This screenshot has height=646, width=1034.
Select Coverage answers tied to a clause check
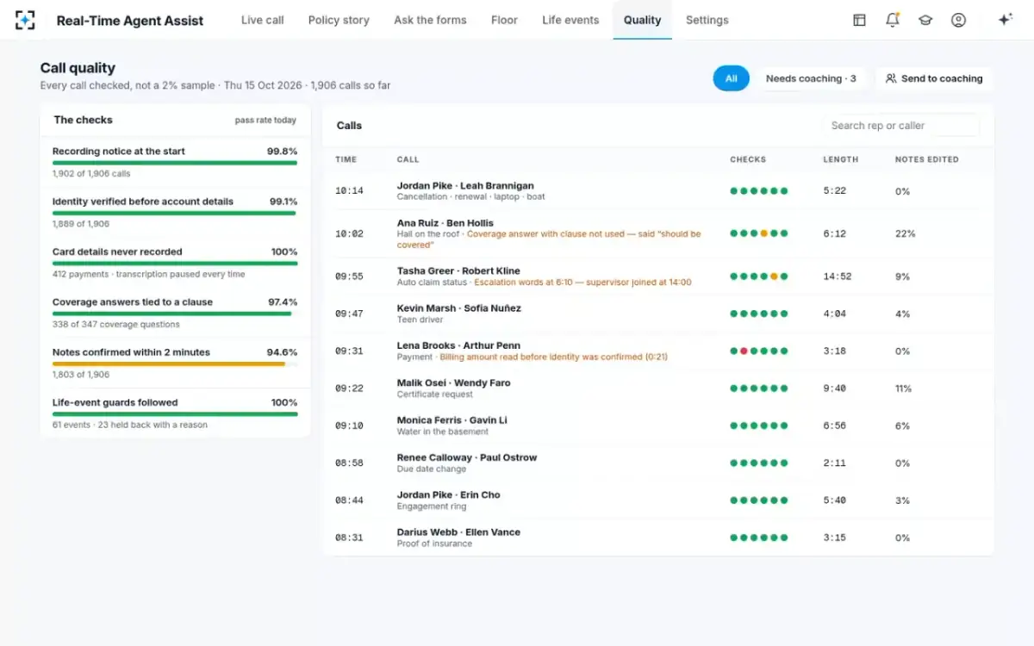tap(175, 313)
